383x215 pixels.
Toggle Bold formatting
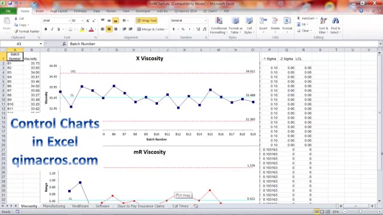45,29
